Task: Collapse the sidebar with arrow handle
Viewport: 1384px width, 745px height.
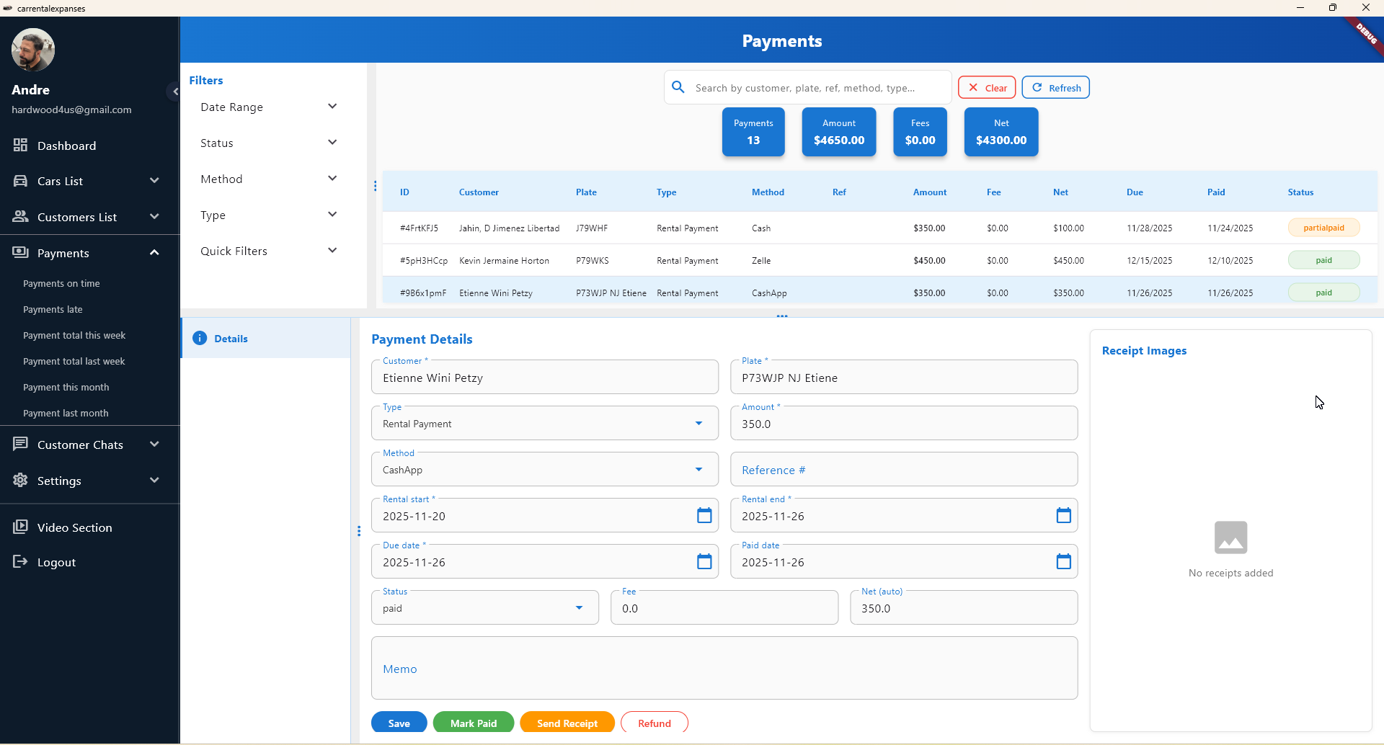Action: click(x=174, y=92)
